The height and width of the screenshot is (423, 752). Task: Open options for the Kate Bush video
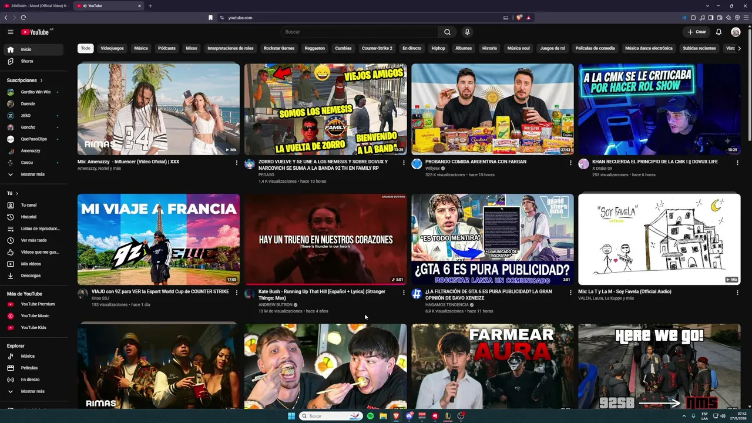coord(404,293)
